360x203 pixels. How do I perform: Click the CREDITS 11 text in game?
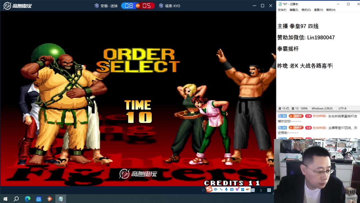(x=232, y=183)
